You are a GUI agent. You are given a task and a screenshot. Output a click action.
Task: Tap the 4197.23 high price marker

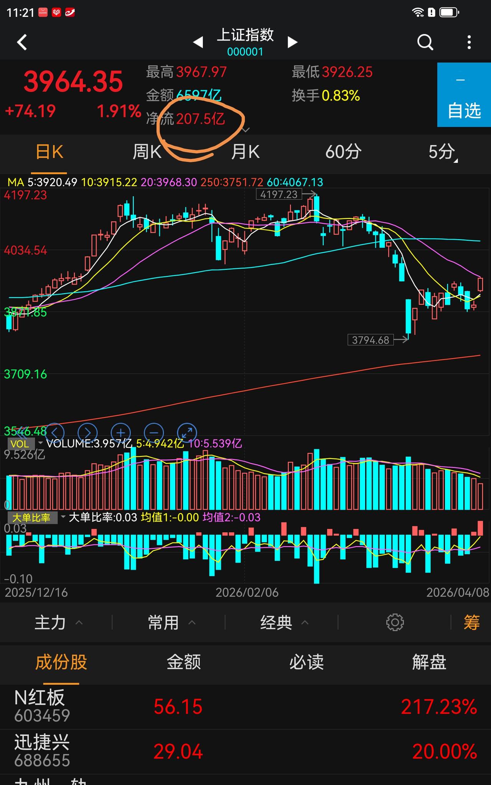[x=279, y=194]
